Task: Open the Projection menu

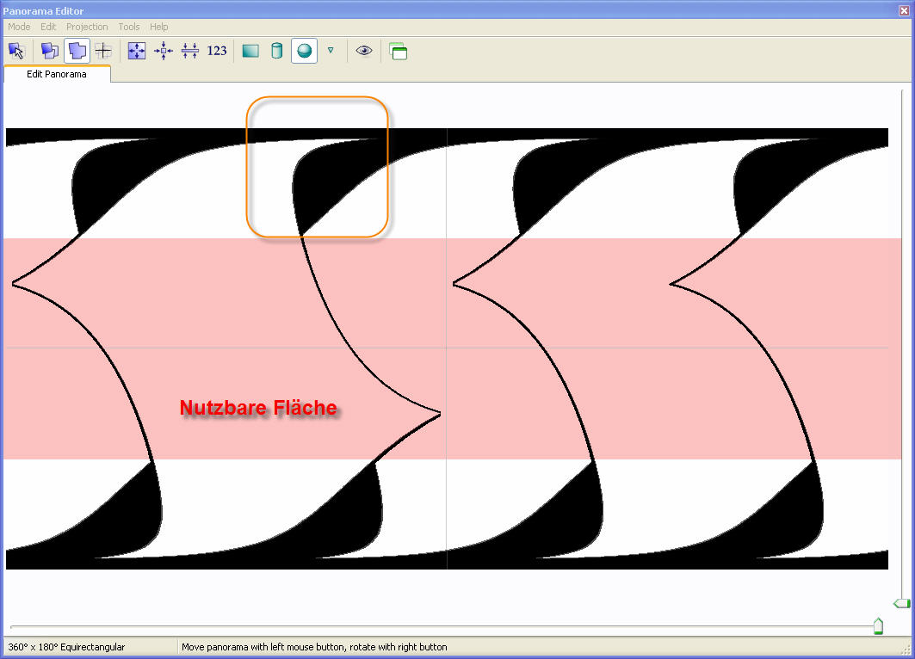Action: pyautogui.click(x=87, y=27)
